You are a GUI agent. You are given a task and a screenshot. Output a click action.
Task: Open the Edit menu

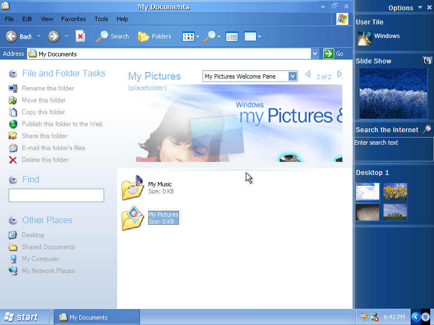(x=27, y=19)
